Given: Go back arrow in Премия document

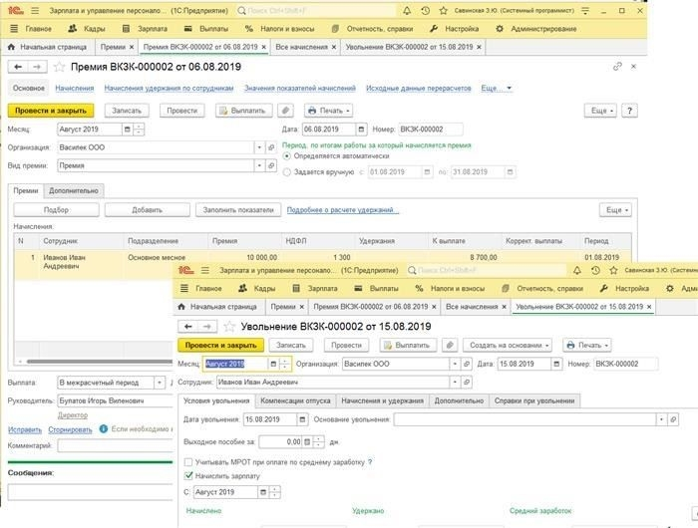Looking at the screenshot, I should click(18, 67).
